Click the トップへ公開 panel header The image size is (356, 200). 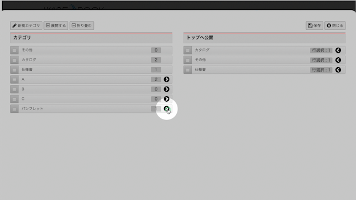pos(264,38)
